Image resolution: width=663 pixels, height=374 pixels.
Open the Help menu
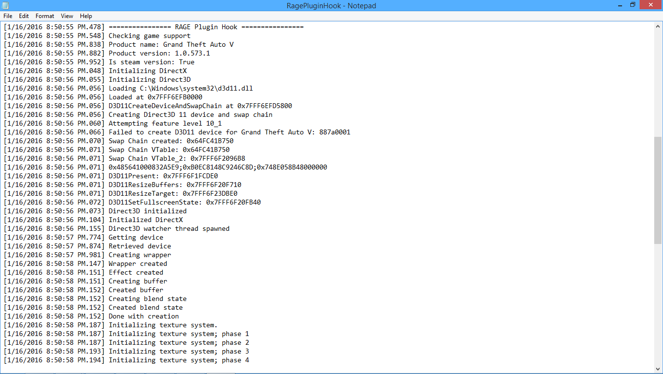coord(86,16)
